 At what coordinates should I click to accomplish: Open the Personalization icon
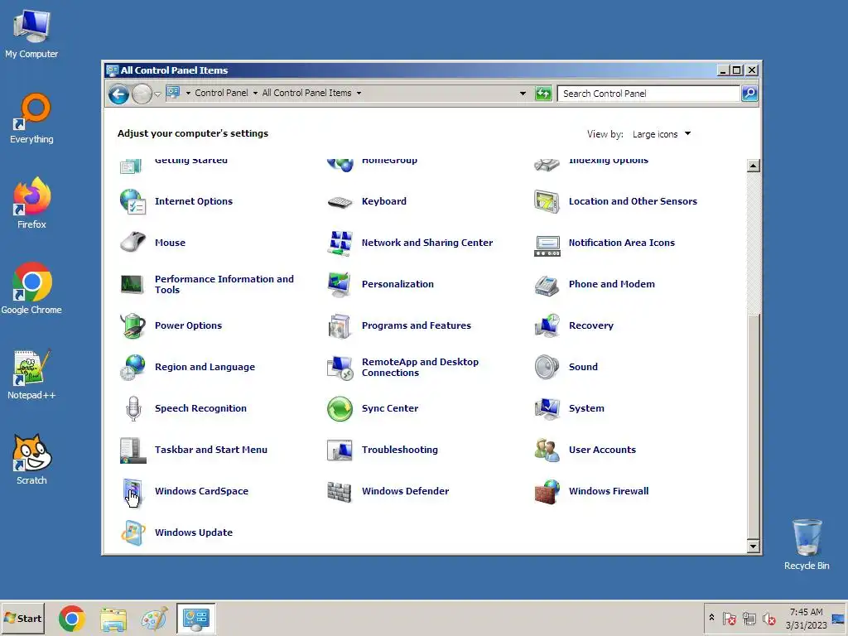click(340, 285)
